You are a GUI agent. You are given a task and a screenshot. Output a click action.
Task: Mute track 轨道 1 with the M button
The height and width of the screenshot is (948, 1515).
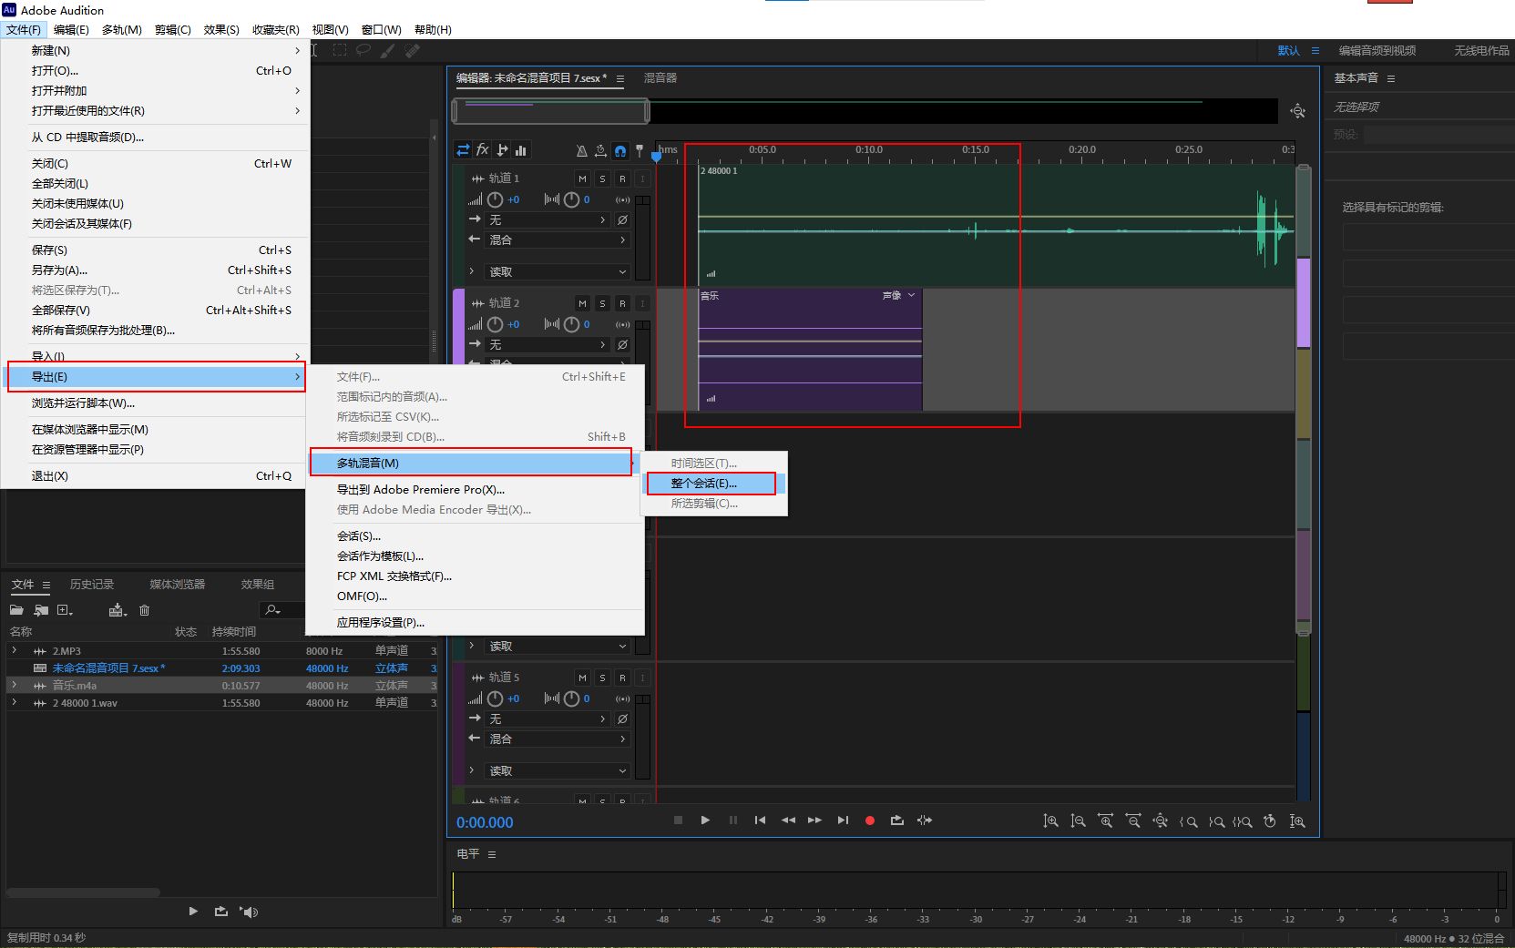point(583,178)
